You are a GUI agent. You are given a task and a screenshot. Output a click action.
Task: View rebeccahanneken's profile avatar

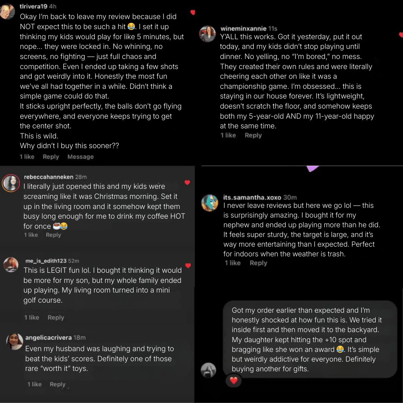(11, 183)
